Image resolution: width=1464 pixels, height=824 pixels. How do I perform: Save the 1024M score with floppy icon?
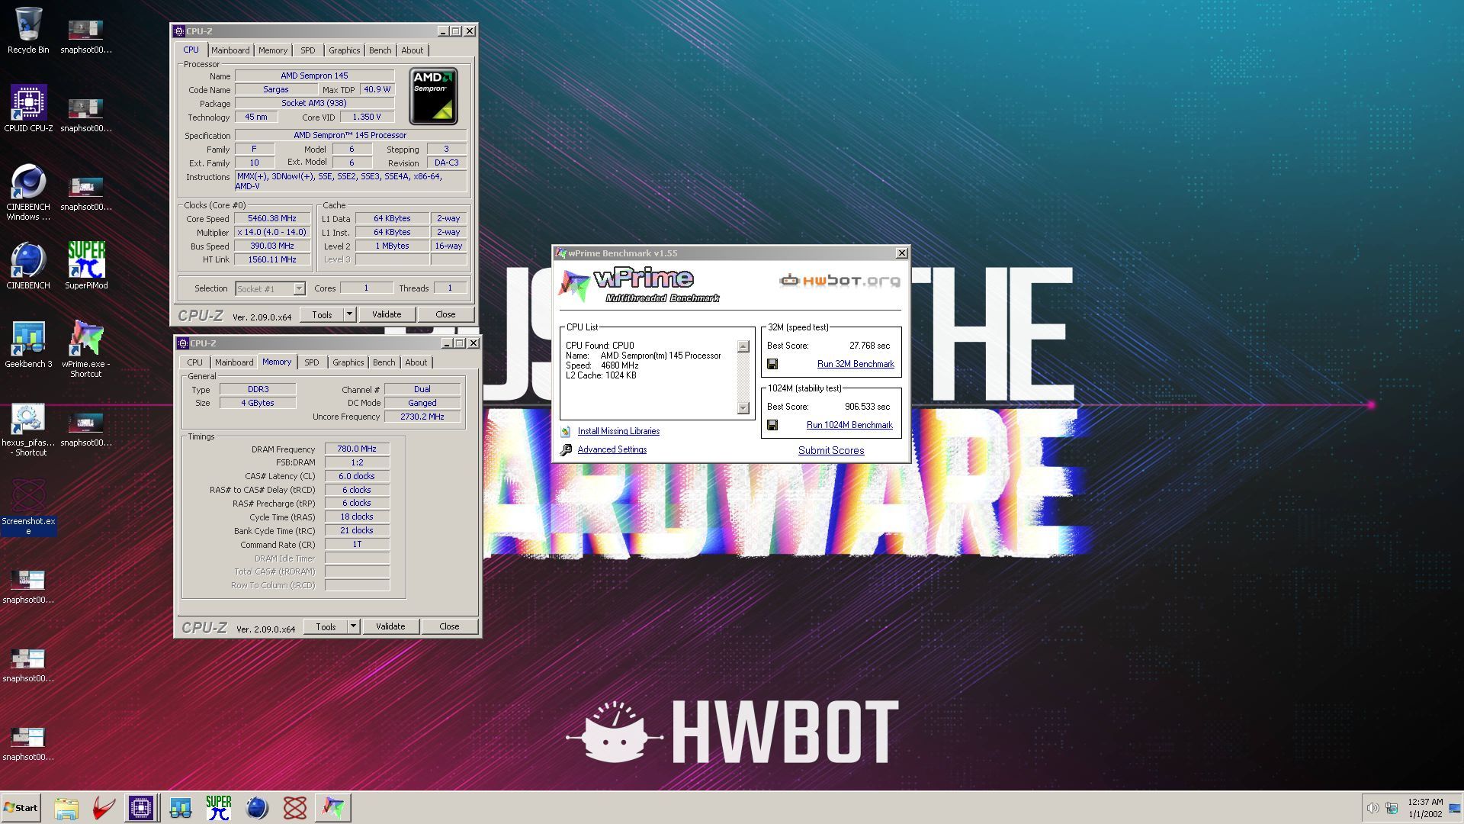click(x=772, y=425)
